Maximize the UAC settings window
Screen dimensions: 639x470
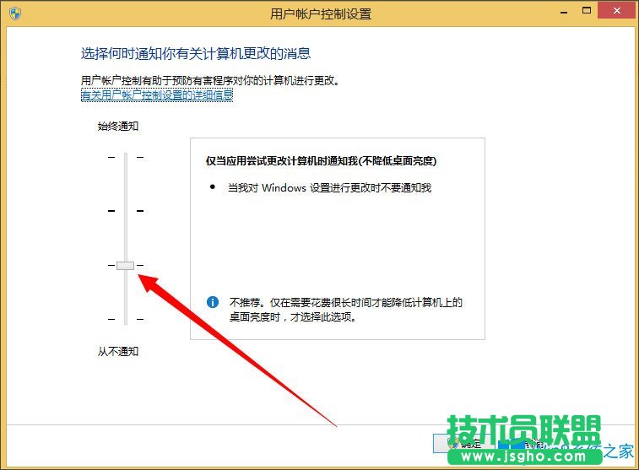(x=587, y=11)
